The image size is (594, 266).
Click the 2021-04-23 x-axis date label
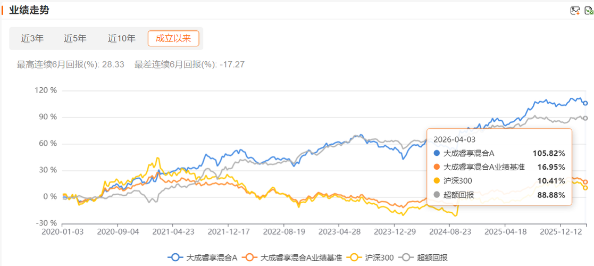pos(173,232)
